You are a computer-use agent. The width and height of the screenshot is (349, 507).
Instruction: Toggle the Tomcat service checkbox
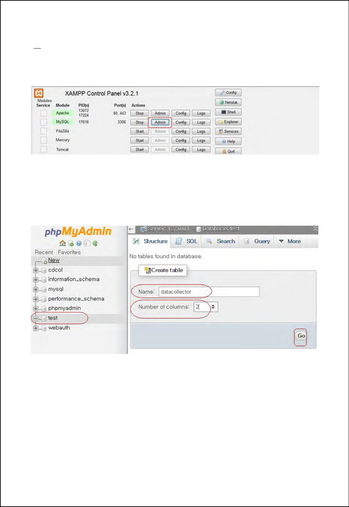pos(44,149)
